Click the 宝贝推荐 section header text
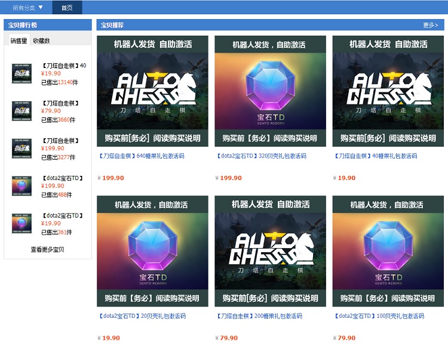 (x=112, y=25)
